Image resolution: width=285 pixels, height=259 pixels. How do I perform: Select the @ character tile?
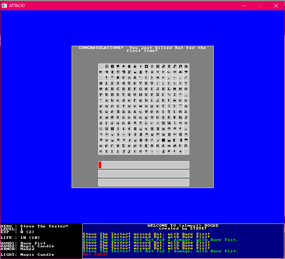pyautogui.click(x=101, y=89)
